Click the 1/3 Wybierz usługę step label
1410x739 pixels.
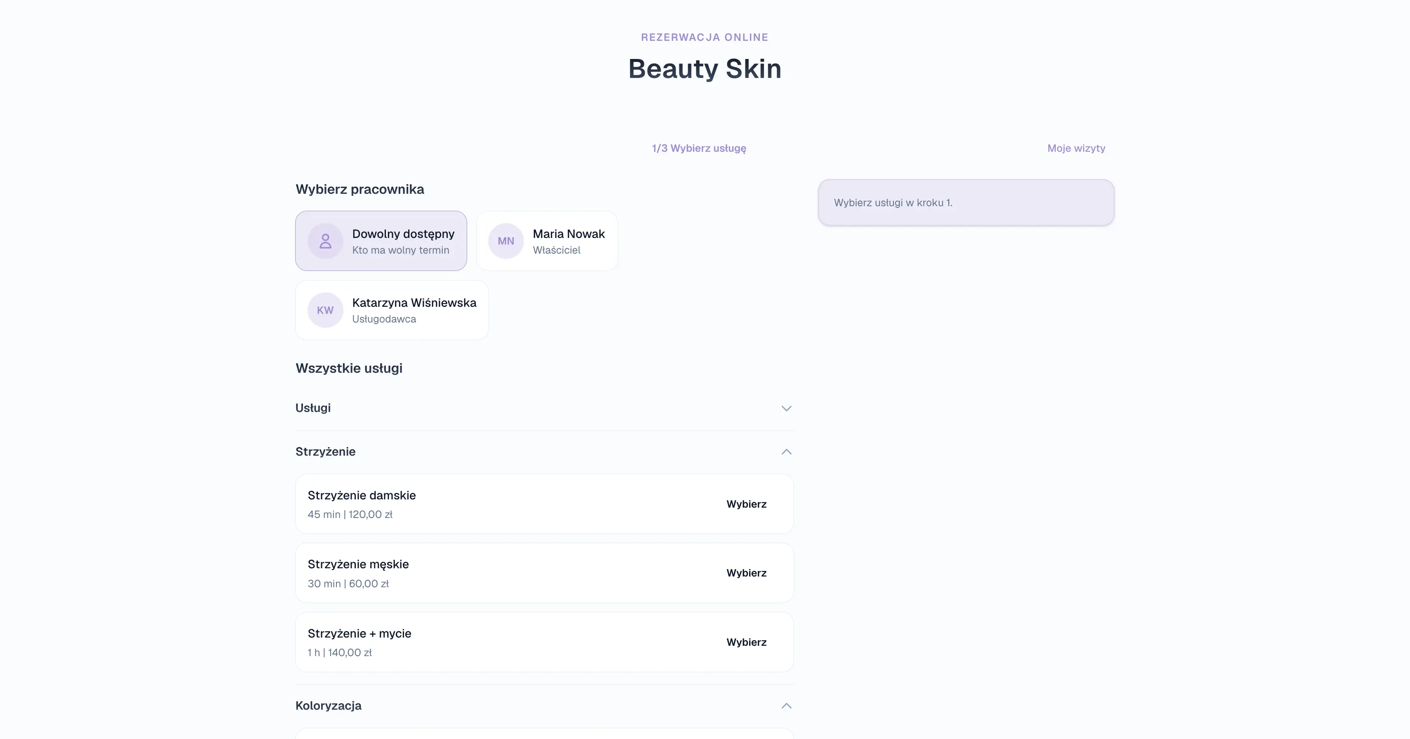pos(698,148)
